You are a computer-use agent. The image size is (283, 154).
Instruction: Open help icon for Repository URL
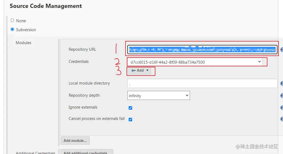point(282,50)
